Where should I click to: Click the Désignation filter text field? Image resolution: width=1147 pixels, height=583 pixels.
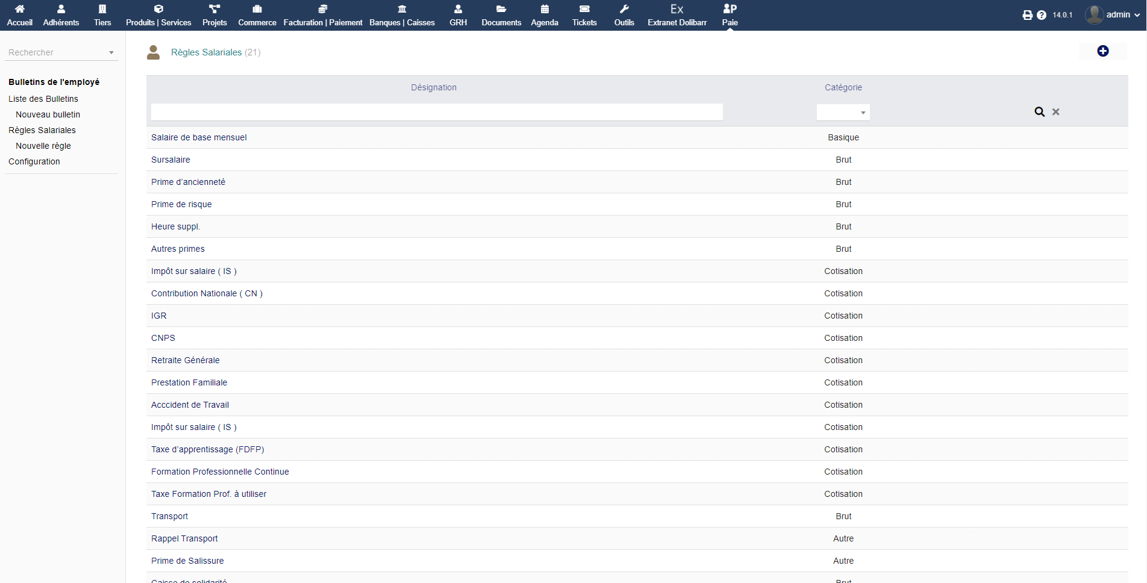[x=436, y=112]
